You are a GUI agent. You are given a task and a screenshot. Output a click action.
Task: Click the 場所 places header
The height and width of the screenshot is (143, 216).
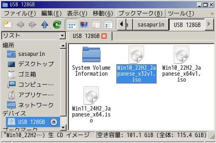(8, 46)
